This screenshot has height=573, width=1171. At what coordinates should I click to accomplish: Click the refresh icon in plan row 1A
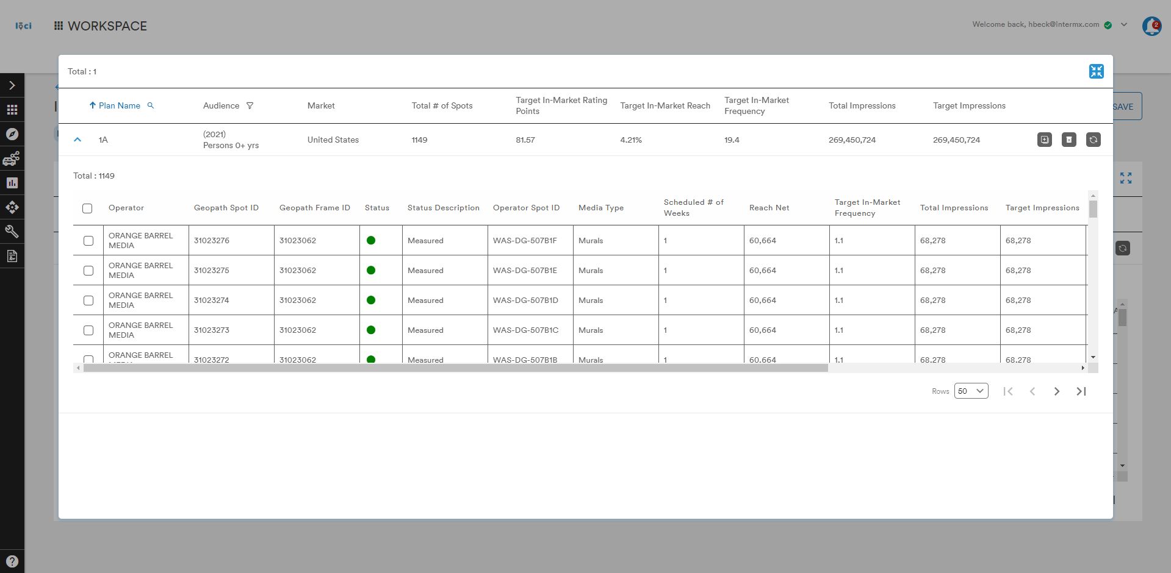[1094, 140]
